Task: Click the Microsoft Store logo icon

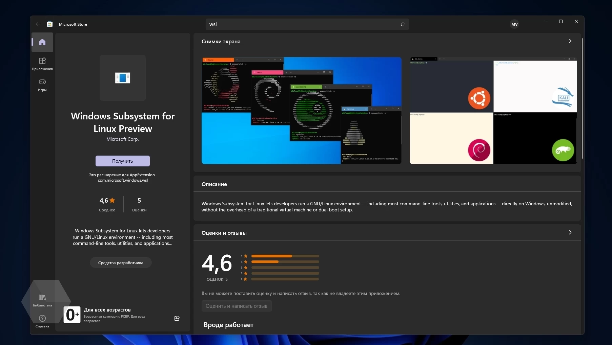Action: [50, 24]
